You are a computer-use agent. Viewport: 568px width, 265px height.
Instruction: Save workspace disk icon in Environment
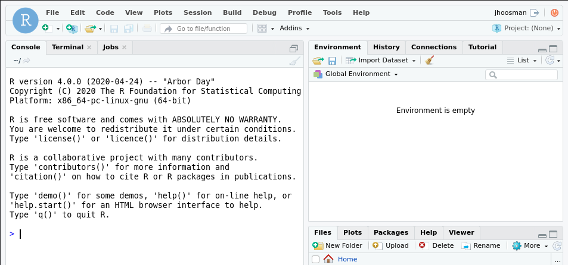coord(332,61)
